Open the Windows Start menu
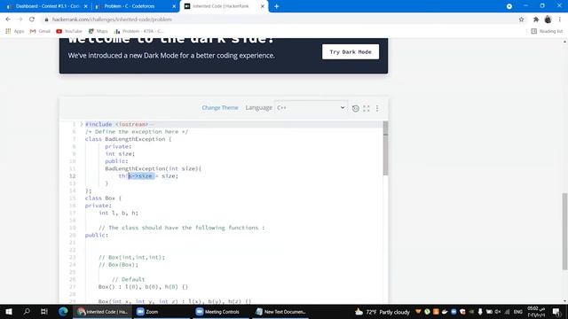This screenshot has height=319, width=568. 9,311
